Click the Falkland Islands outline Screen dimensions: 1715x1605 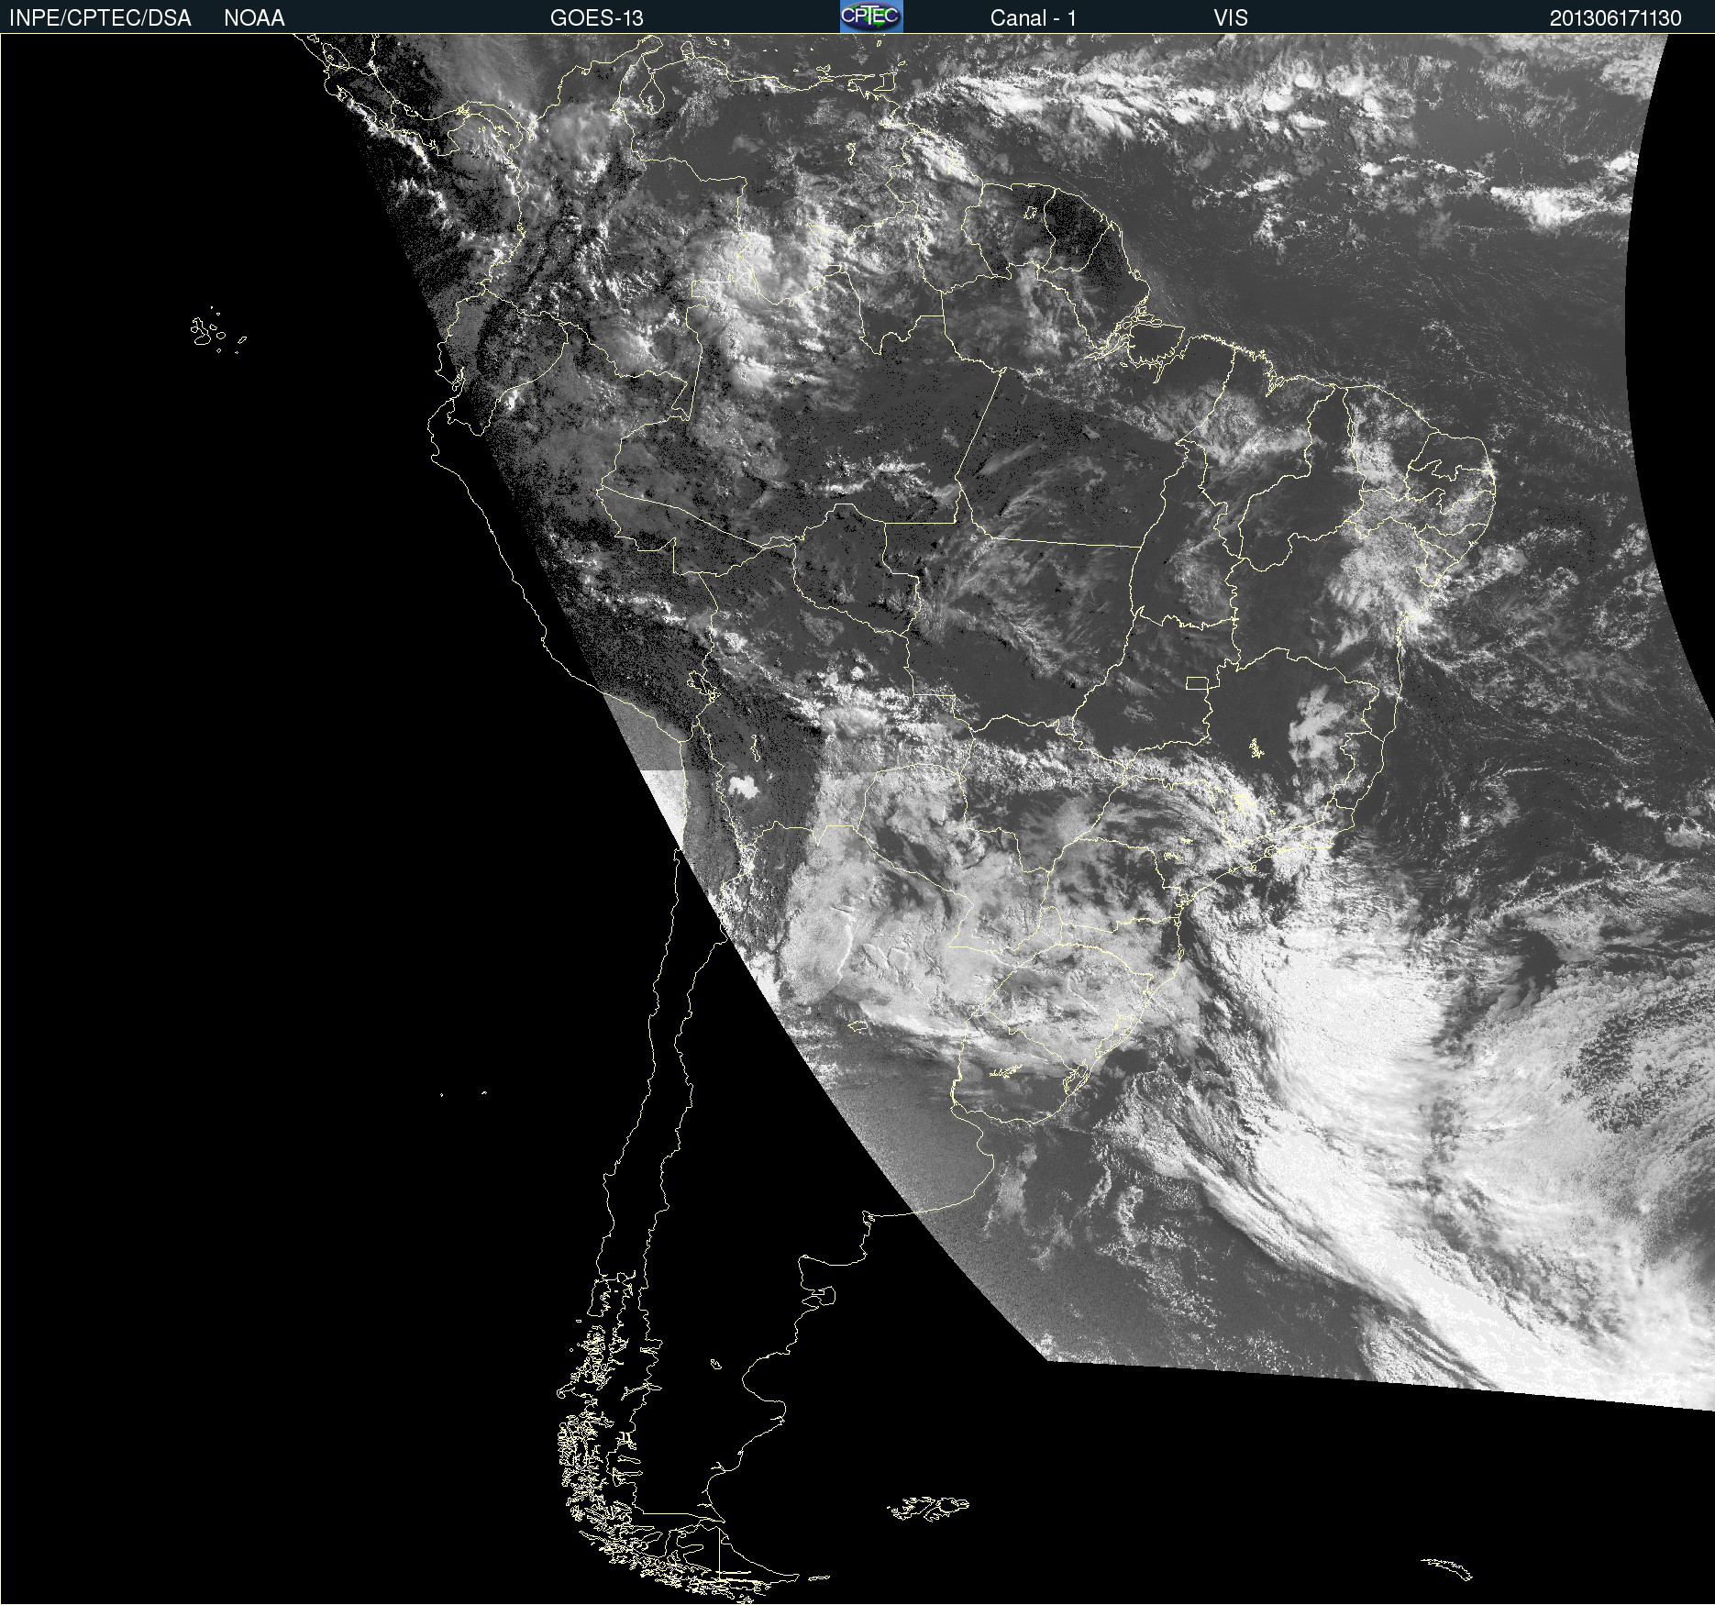pyautogui.click(x=928, y=1509)
